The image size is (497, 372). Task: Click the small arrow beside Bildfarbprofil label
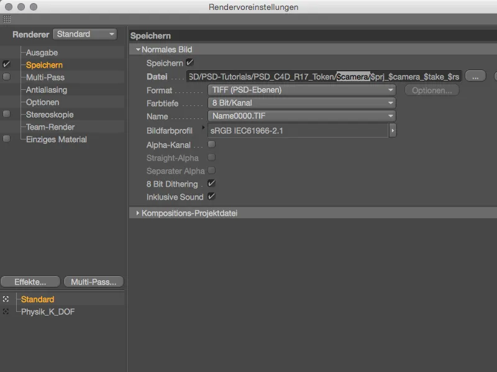(203, 127)
